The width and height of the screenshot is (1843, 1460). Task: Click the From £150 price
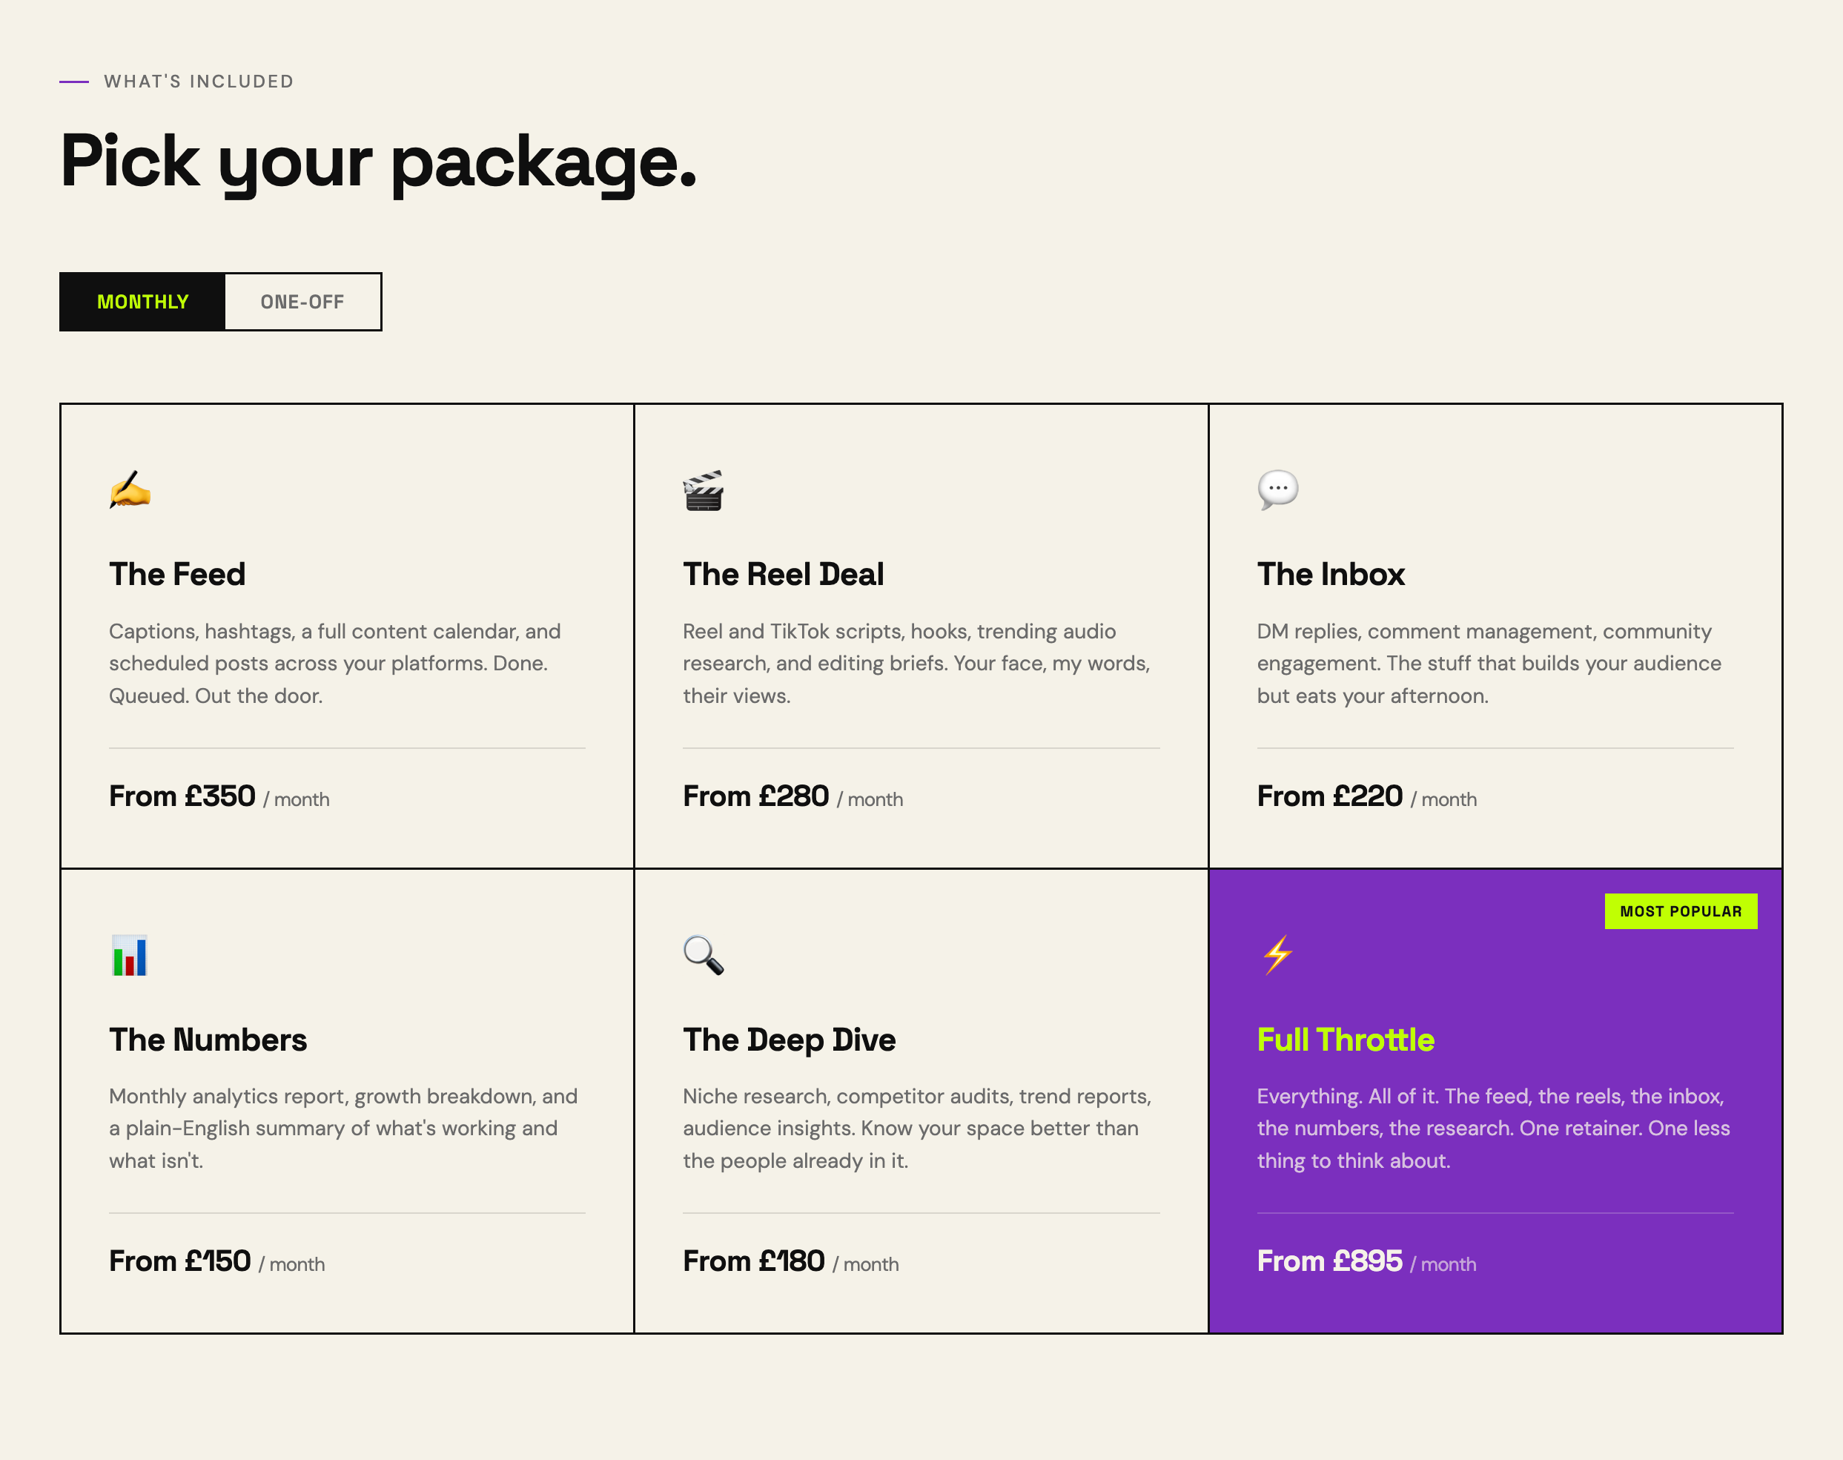(x=179, y=1261)
